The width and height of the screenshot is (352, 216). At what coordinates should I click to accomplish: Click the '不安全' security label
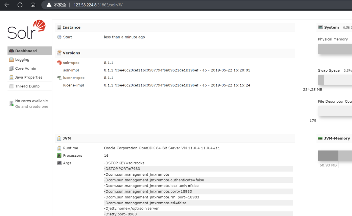click(x=60, y=5)
